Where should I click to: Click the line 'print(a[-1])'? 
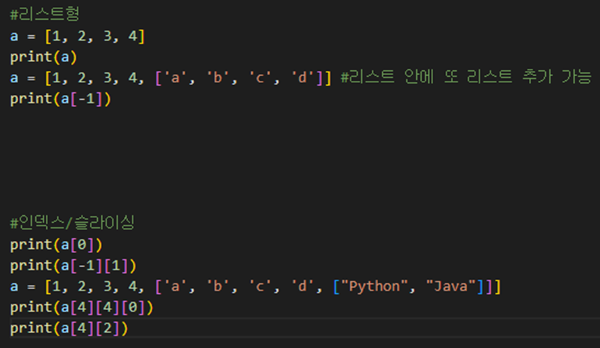click(61, 99)
